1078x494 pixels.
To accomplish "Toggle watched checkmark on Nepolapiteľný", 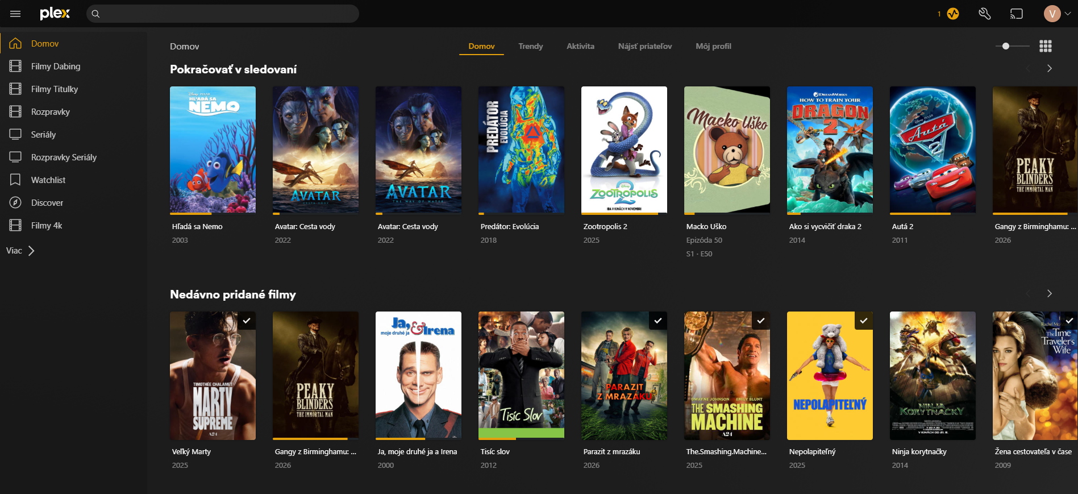I will tap(864, 321).
